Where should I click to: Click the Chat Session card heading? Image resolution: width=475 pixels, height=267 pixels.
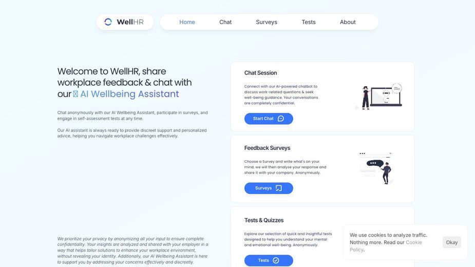260,73
